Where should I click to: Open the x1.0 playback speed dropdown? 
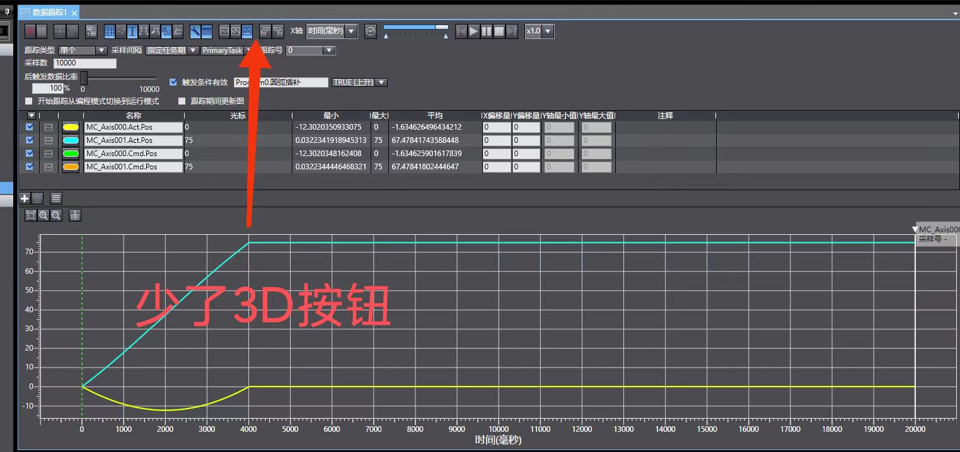point(540,31)
